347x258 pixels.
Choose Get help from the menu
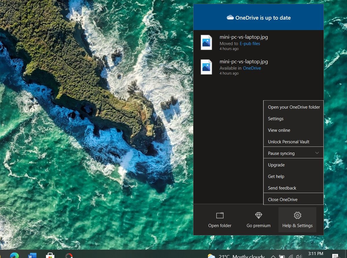coord(276,177)
